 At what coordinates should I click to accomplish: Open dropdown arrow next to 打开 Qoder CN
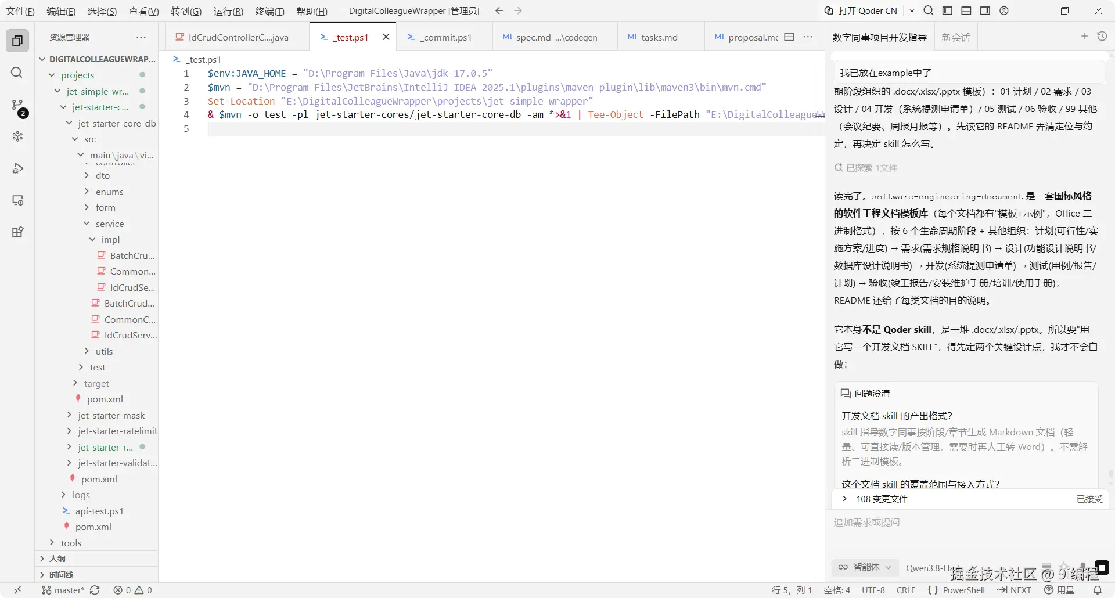(912, 10)
